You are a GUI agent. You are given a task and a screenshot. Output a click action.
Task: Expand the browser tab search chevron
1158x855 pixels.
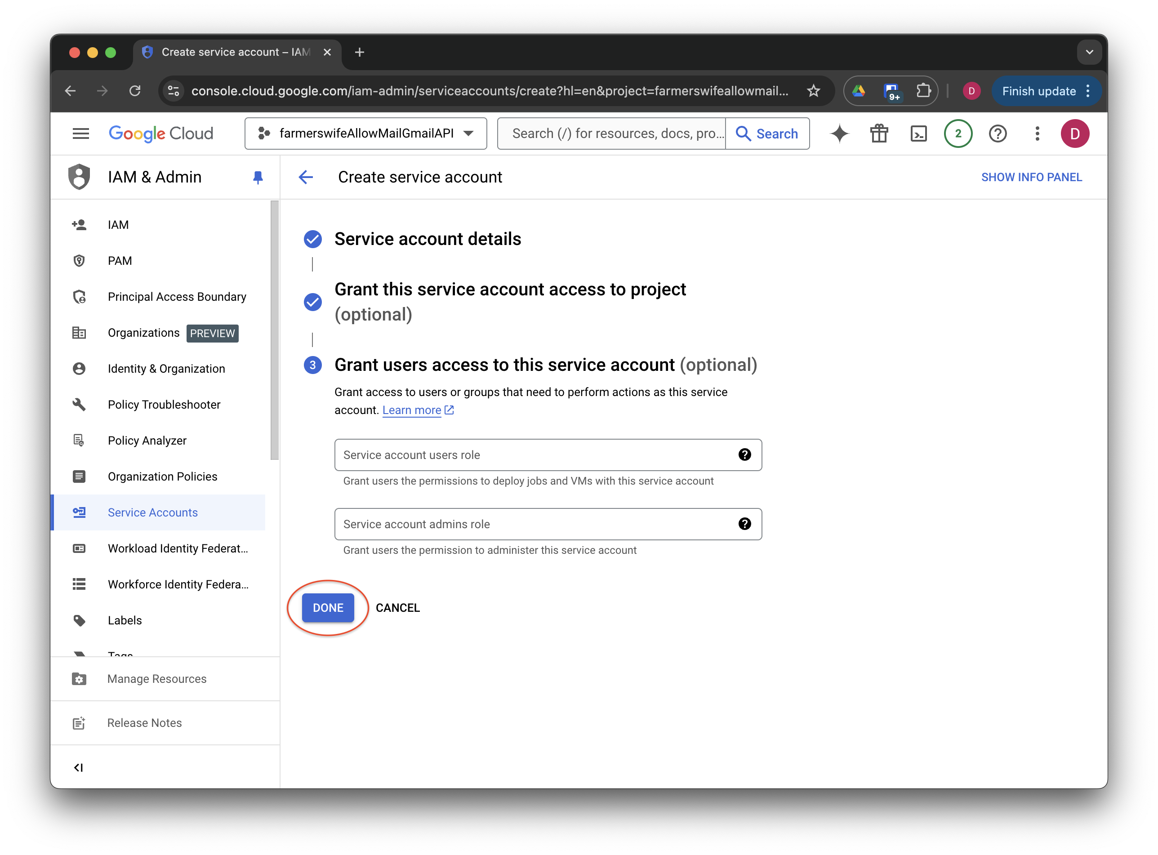[1089, 52]
